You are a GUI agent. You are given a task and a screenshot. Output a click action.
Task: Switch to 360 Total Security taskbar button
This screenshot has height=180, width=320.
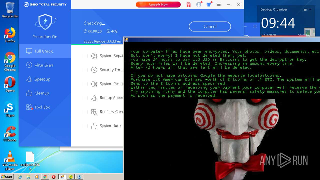click(x=71, y=177)
